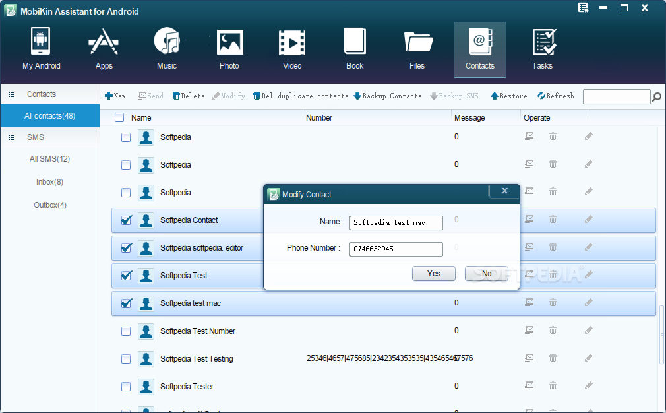The image size is (666, 413).
Task: Collapse the Contacts sidebar group
Action: tap(11, 94)
